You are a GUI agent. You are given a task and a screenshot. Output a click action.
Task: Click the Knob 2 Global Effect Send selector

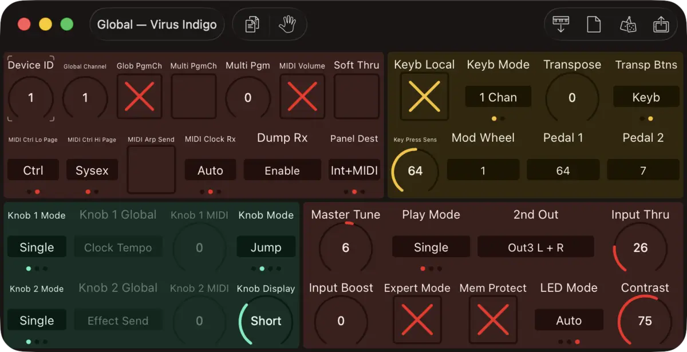(x=118, y=320)
